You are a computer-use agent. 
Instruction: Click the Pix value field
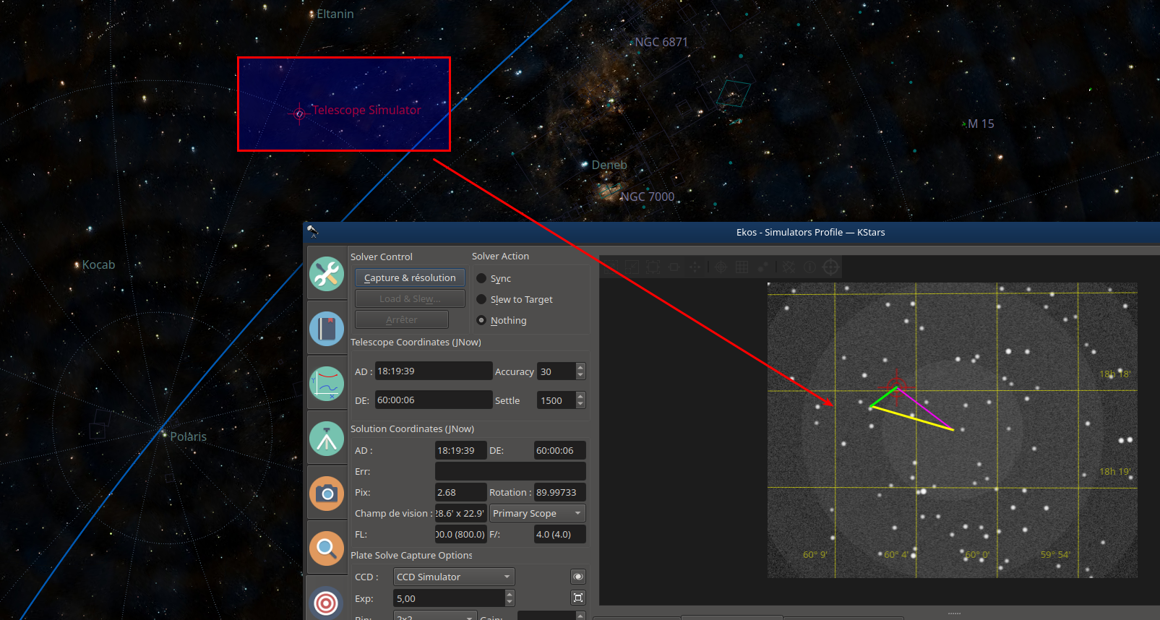(x=460, y=492)
